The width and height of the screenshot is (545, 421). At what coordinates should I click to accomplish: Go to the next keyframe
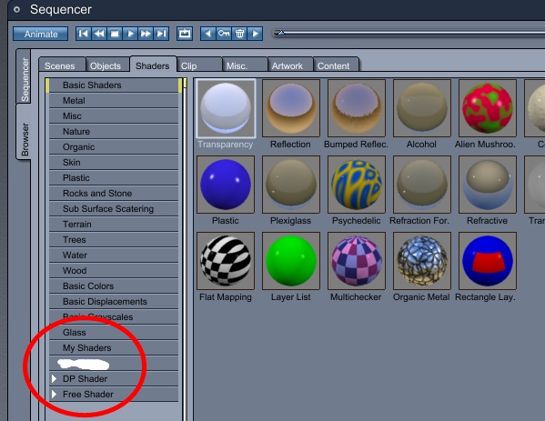click(255, 34)
